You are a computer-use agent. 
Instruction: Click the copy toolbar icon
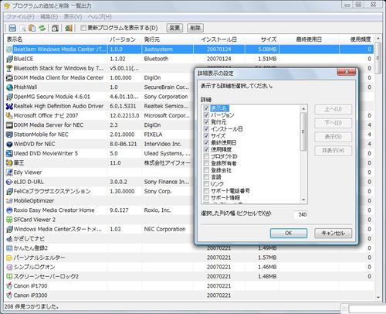tap(32, 28)
